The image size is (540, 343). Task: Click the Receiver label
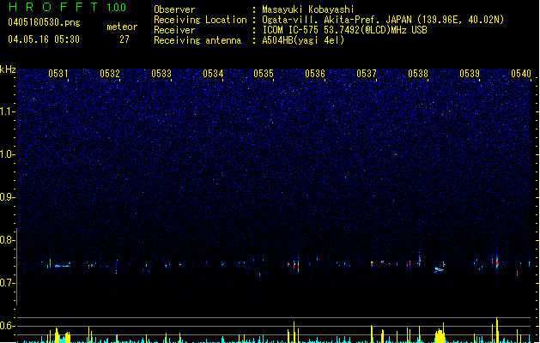[x=174, y=30]
